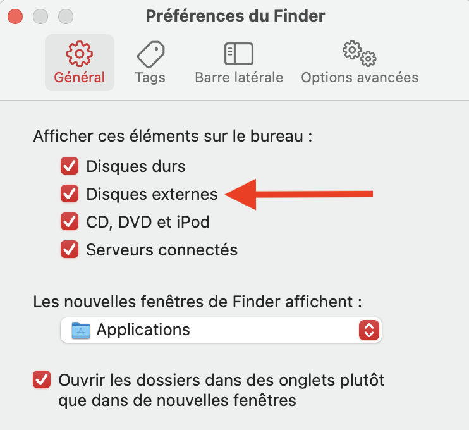Toggle the open folders in tabs checkbox
Image resolution: width=469 pixels, height=430 pixels.
(42, 381)
